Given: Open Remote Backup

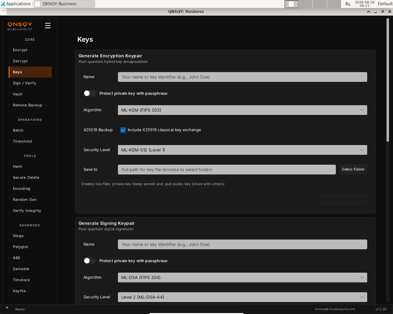Looking at the screenshot, I should coord(30,105).
